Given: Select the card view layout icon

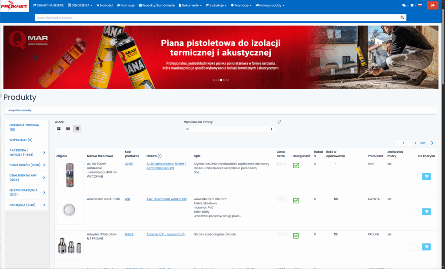Looking at the screenshot, I should point(68,129).
